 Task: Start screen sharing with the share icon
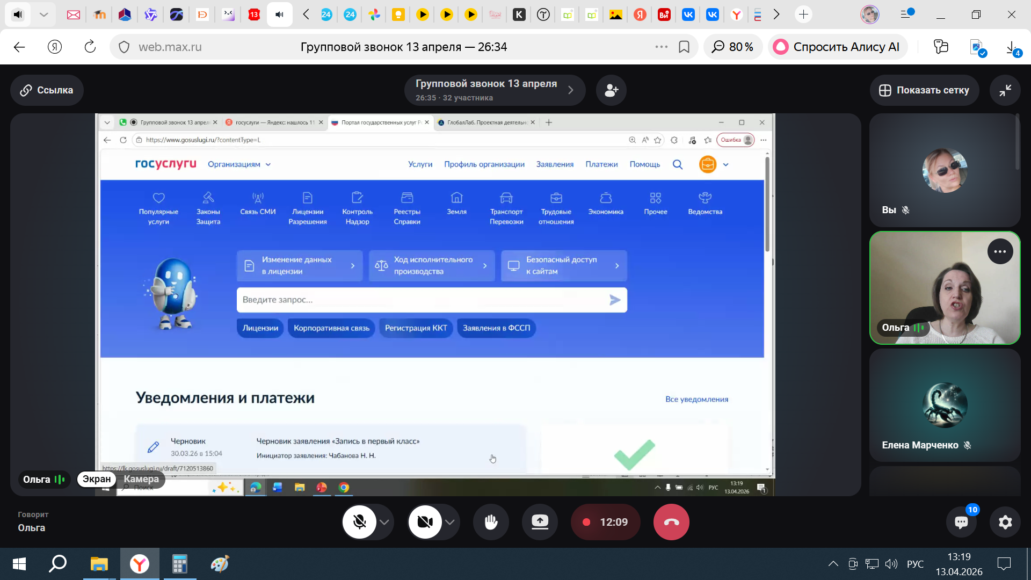pos(540,522)
